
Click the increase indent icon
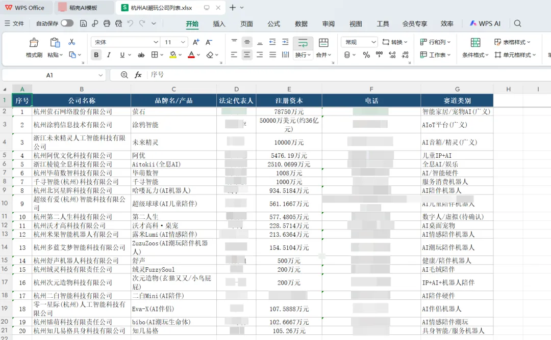[x=285, y=42]
